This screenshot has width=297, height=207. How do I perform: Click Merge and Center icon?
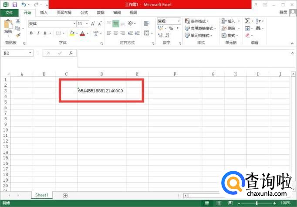[147, 33]
